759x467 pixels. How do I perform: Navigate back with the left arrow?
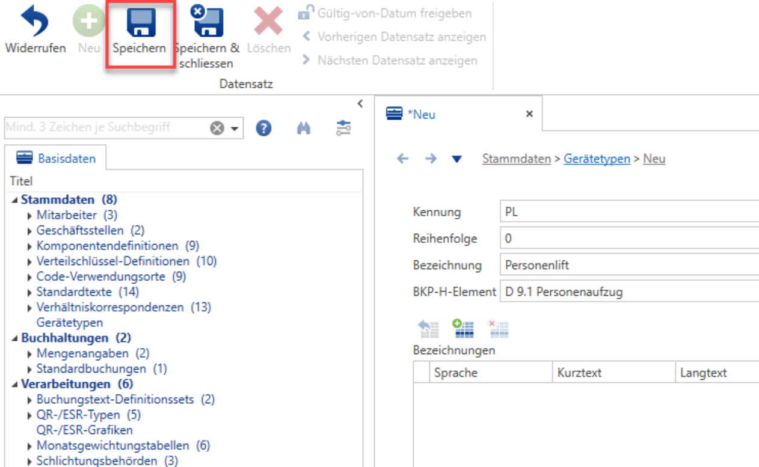(402, 159)
